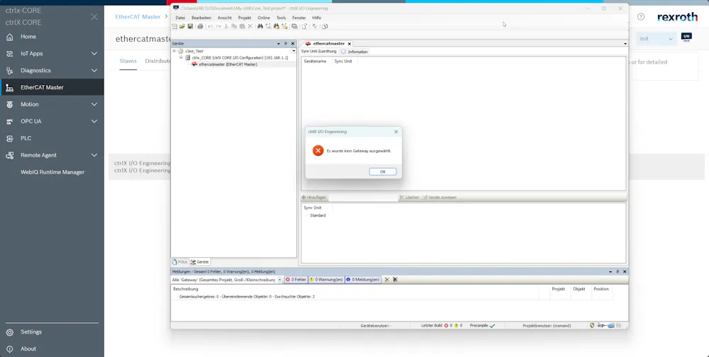Screen dimensions: 709x357
Task: Click the Find binoculars icon
Action: (x=260, y=26)
